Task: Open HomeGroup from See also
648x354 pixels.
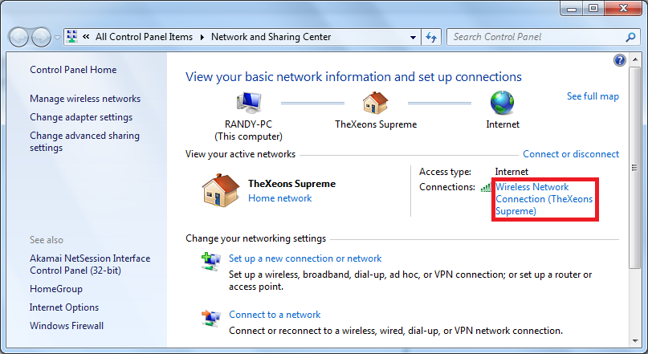Action: (55, 289)
